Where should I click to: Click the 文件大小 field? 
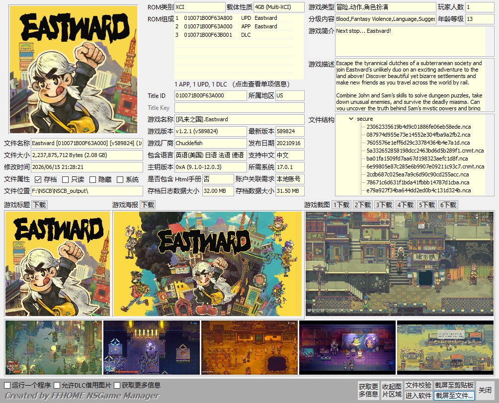[x=87, y=155]
